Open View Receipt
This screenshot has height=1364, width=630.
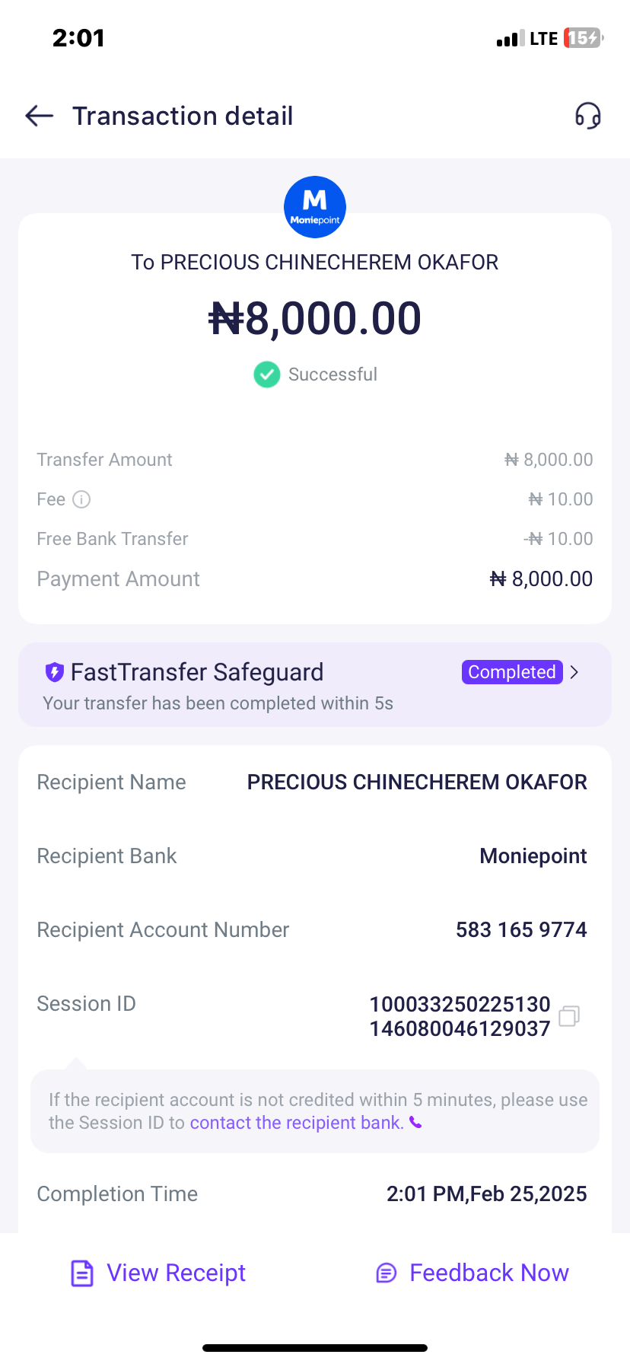176,1273
